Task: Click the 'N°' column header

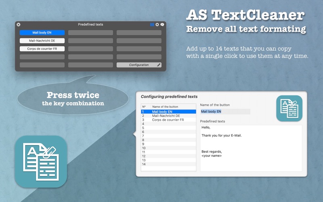Action: point(146,107)
